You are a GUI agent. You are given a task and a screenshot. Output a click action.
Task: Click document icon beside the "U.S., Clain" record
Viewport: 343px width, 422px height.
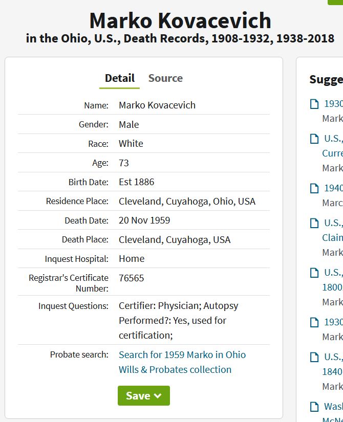tap(315, 223)
